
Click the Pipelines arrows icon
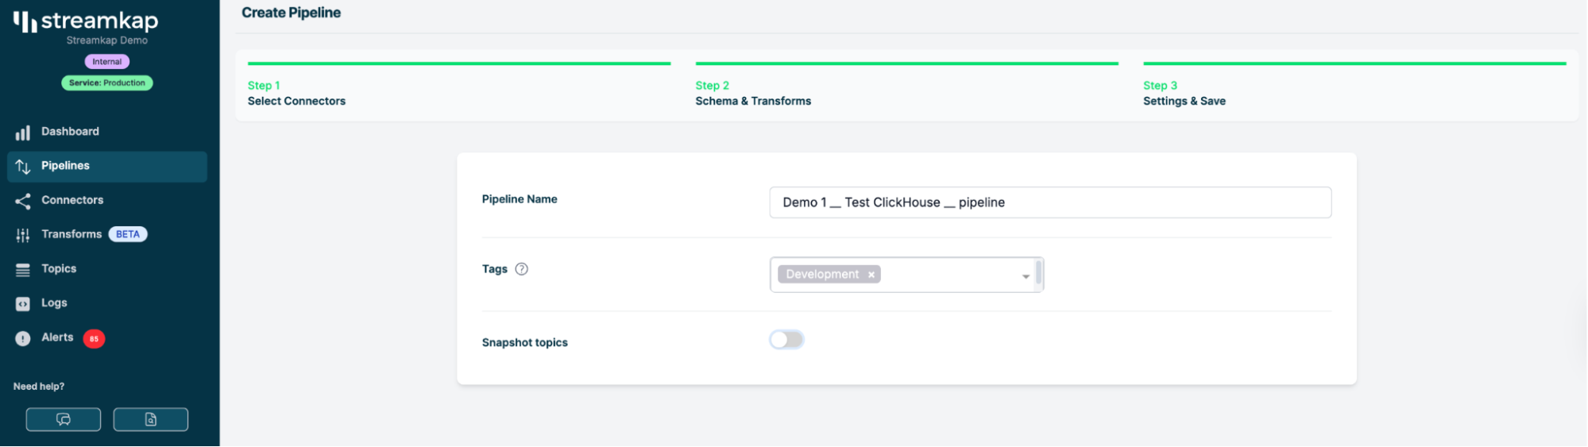tap(23, 167)
